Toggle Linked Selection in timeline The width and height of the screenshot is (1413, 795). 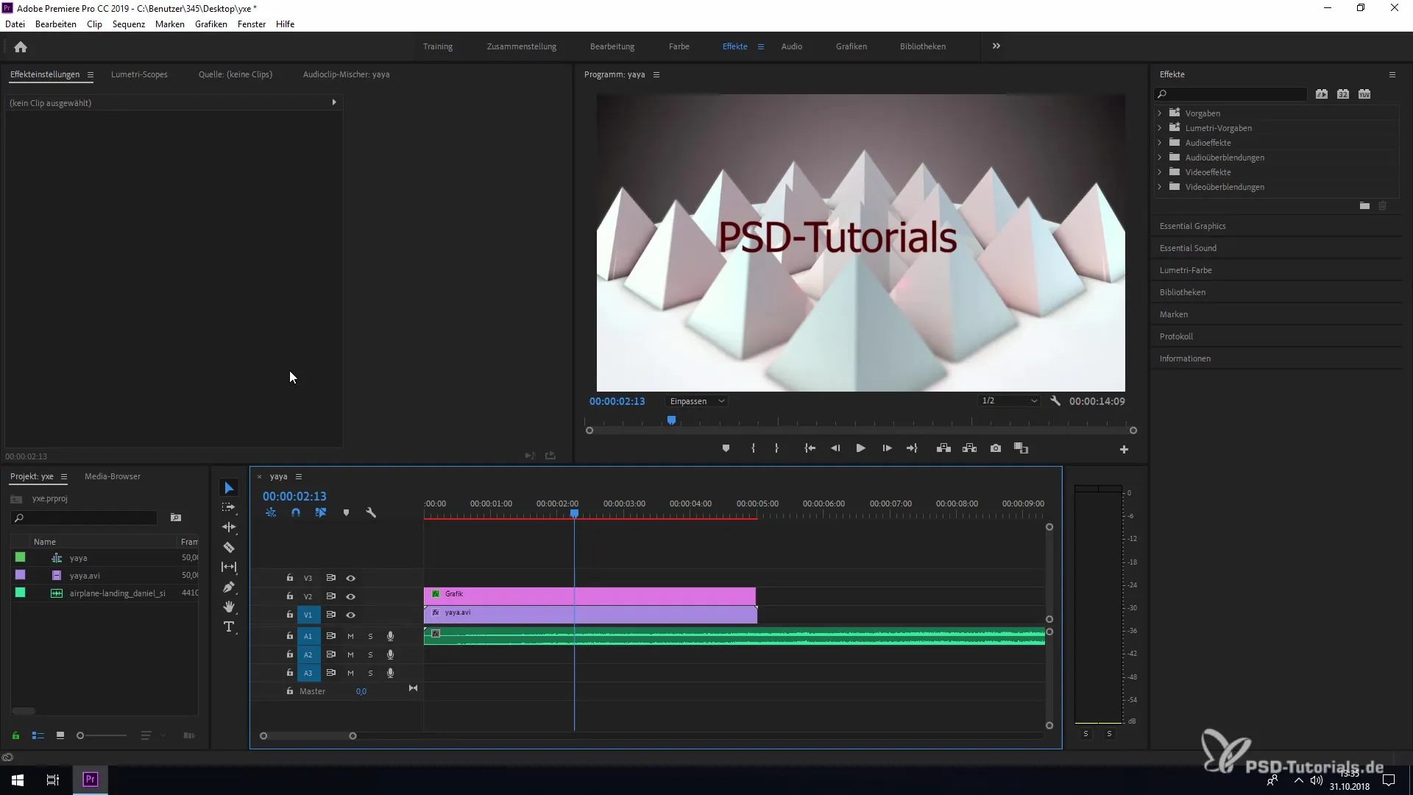coord(321,512)
